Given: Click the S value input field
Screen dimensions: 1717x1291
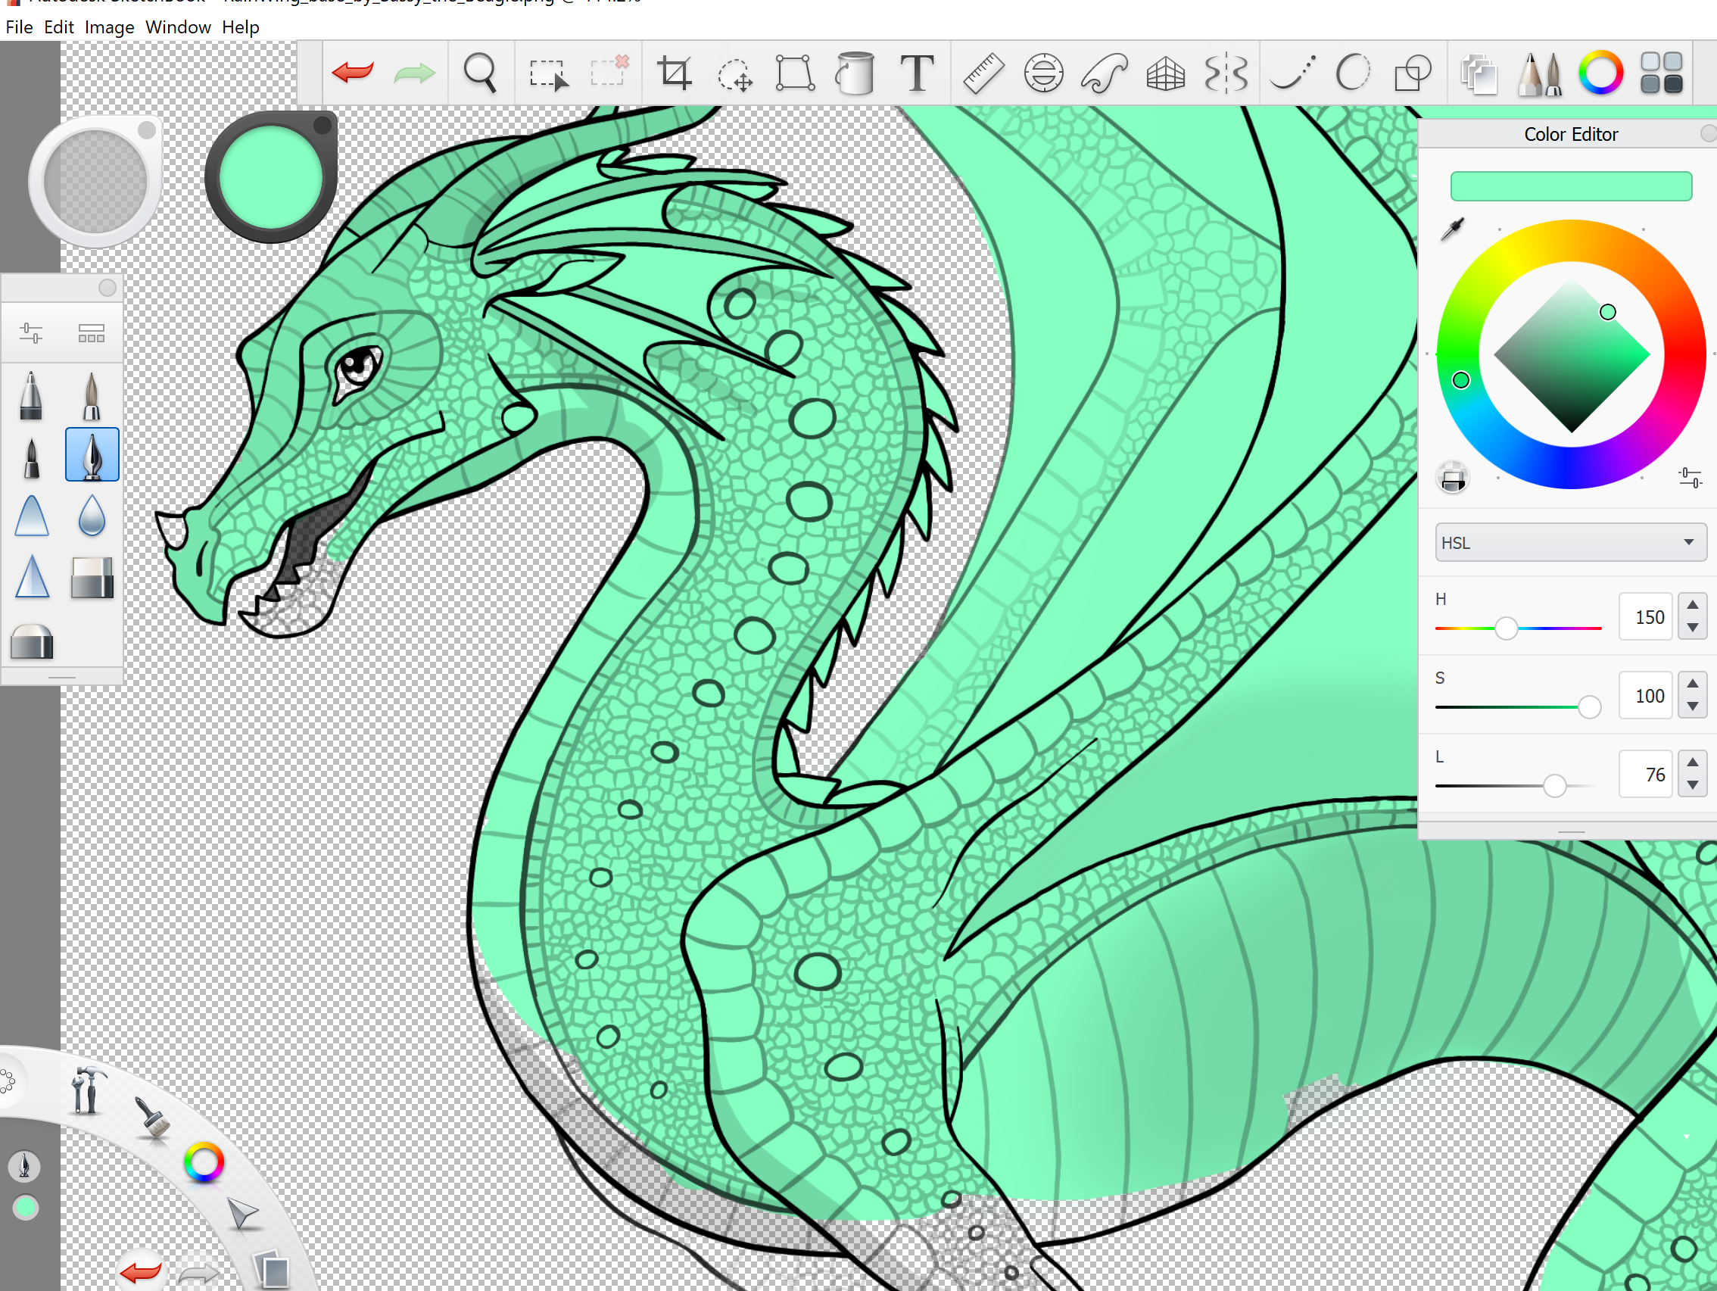Looking at the screenshot, I should [x=1646, y=696].
